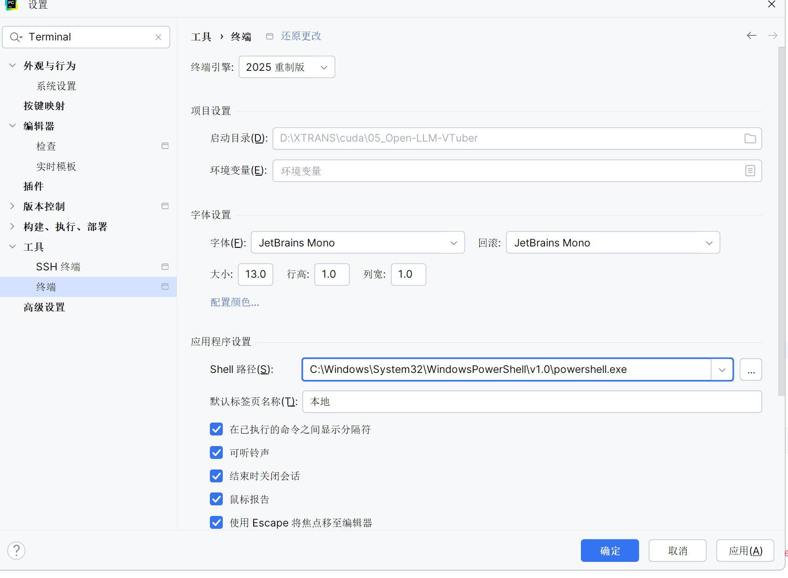Click the font 大小 13.0 field
Image resolution: width=788 pixels, height=578 pixels.
[x=255, y=275]
